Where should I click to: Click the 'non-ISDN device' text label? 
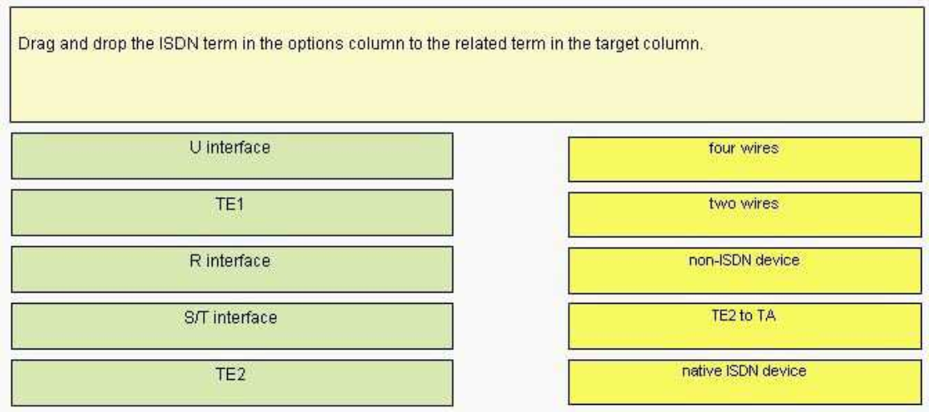coord(744,261)
